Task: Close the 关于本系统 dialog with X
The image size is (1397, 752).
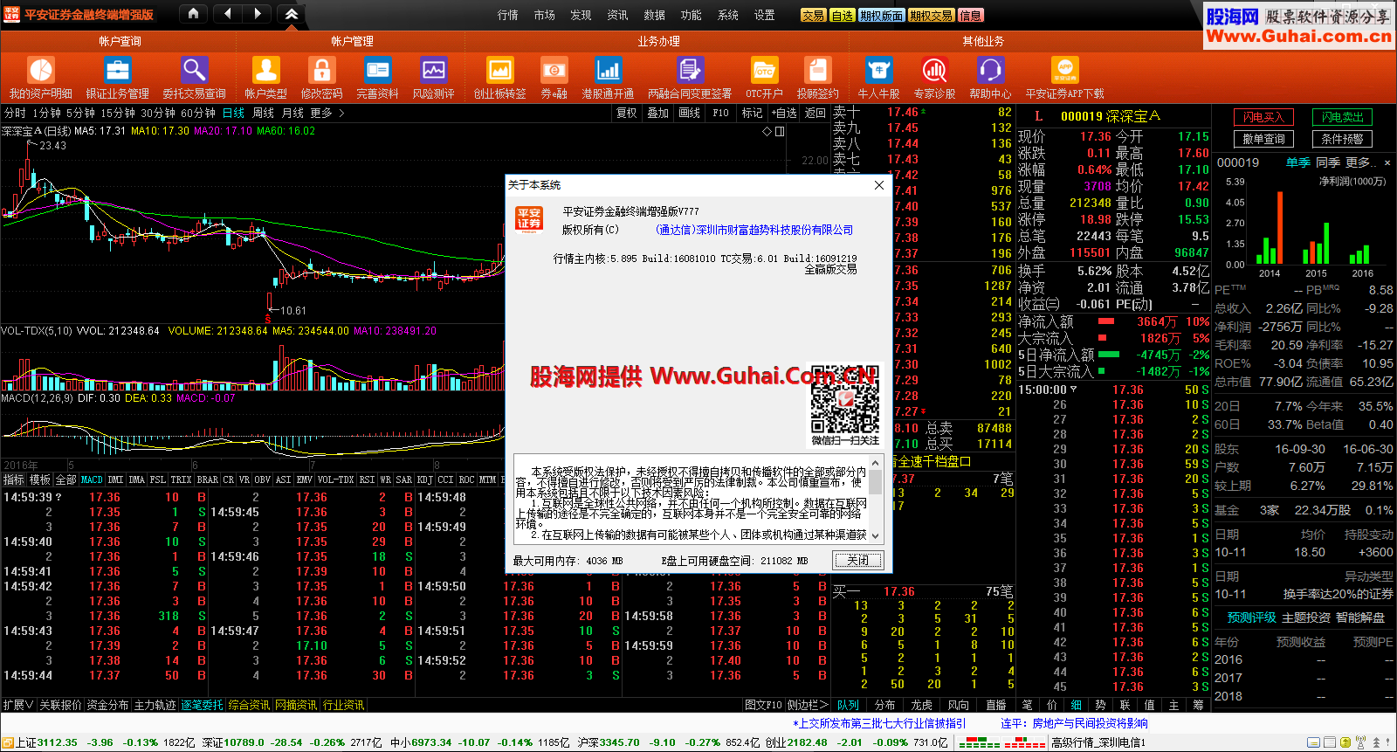Action: [879, 185]
